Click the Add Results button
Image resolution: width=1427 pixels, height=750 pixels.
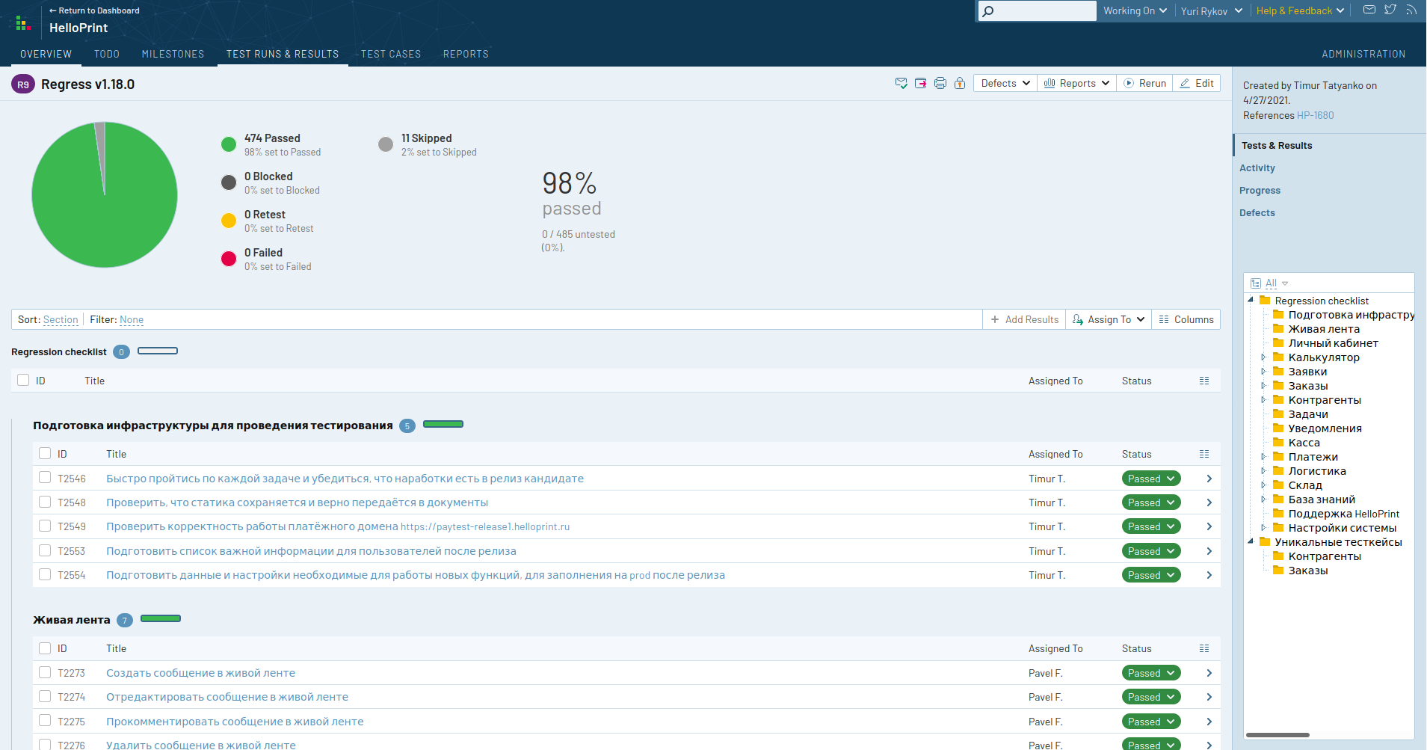click(x=1024, y=319)
